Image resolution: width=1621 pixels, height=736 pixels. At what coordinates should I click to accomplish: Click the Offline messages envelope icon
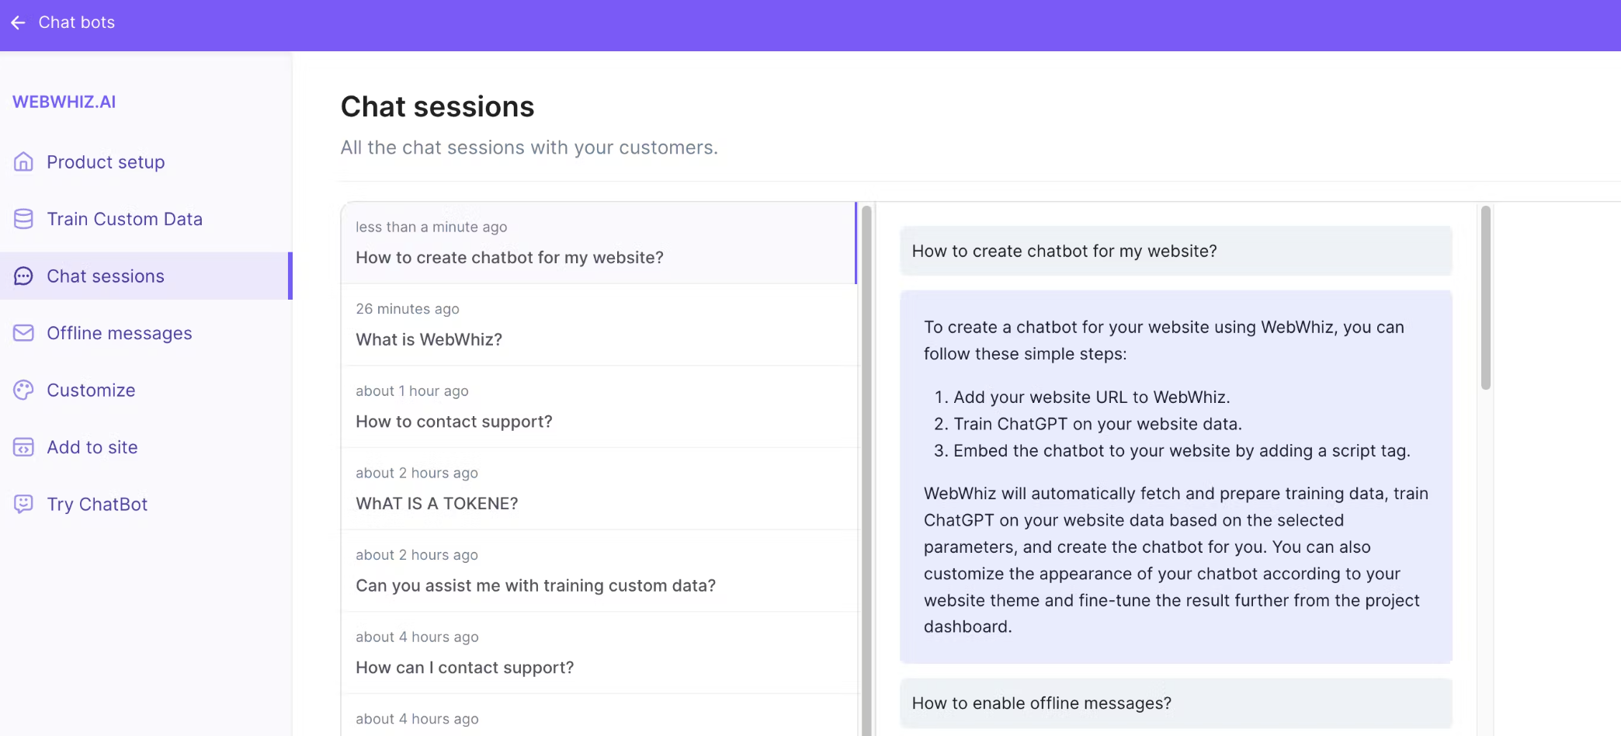(x=24, y=333)
